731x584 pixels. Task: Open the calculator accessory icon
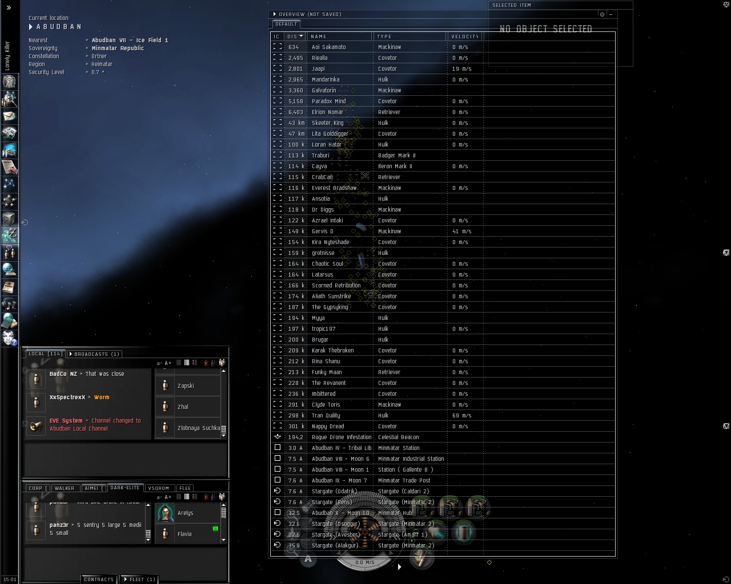coord(9,321)
